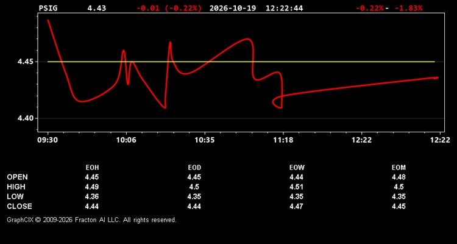Select the EOD column header
The height and width of the screenshot is (244, 457).
[x=194, y=168]
